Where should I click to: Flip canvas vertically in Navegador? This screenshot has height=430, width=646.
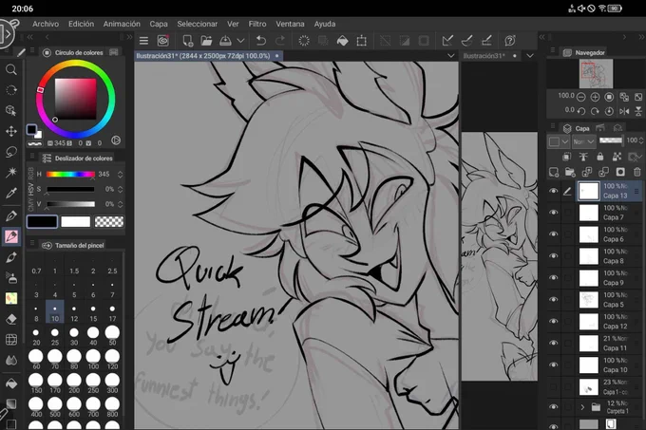[638, 111]
